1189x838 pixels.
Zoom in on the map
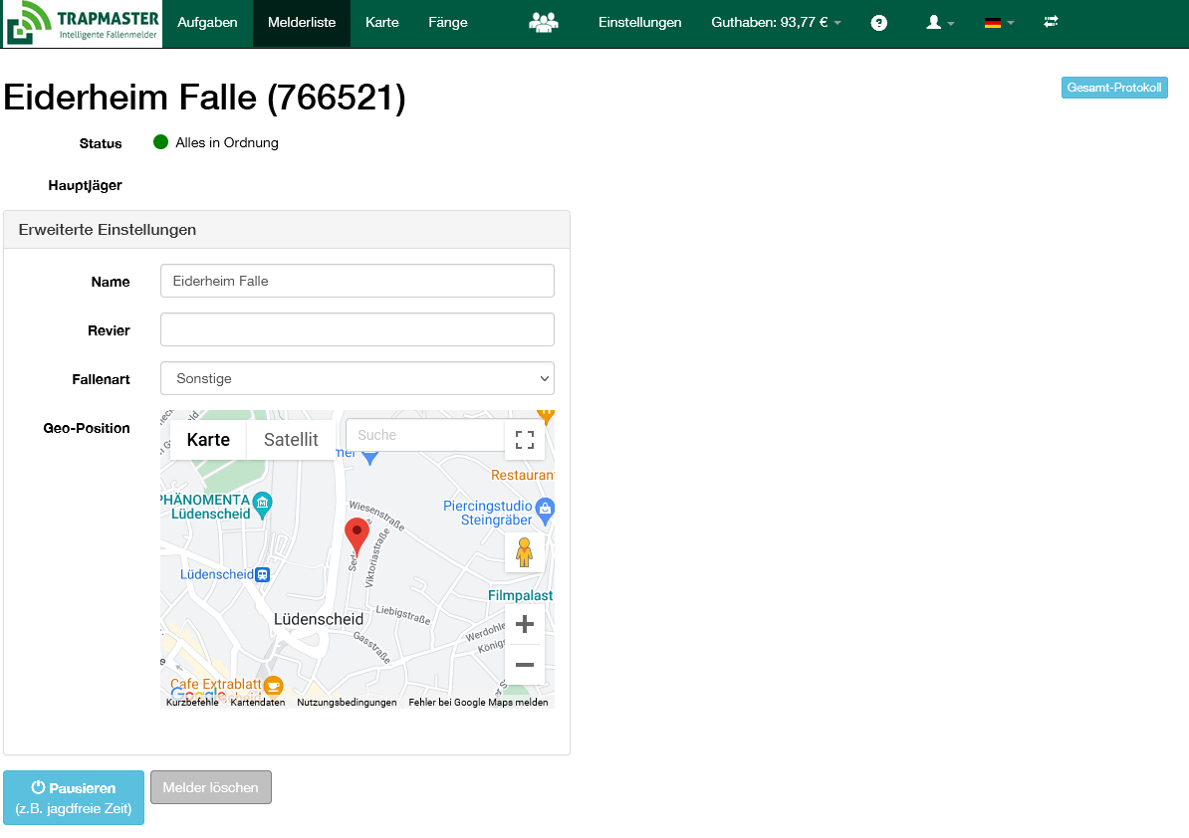(525, 625)
